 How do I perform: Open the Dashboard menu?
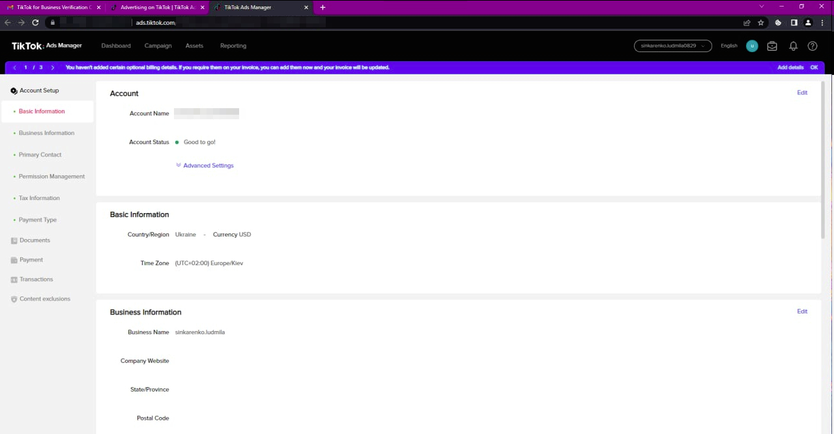pyautogui.click(x=116, y=46)
